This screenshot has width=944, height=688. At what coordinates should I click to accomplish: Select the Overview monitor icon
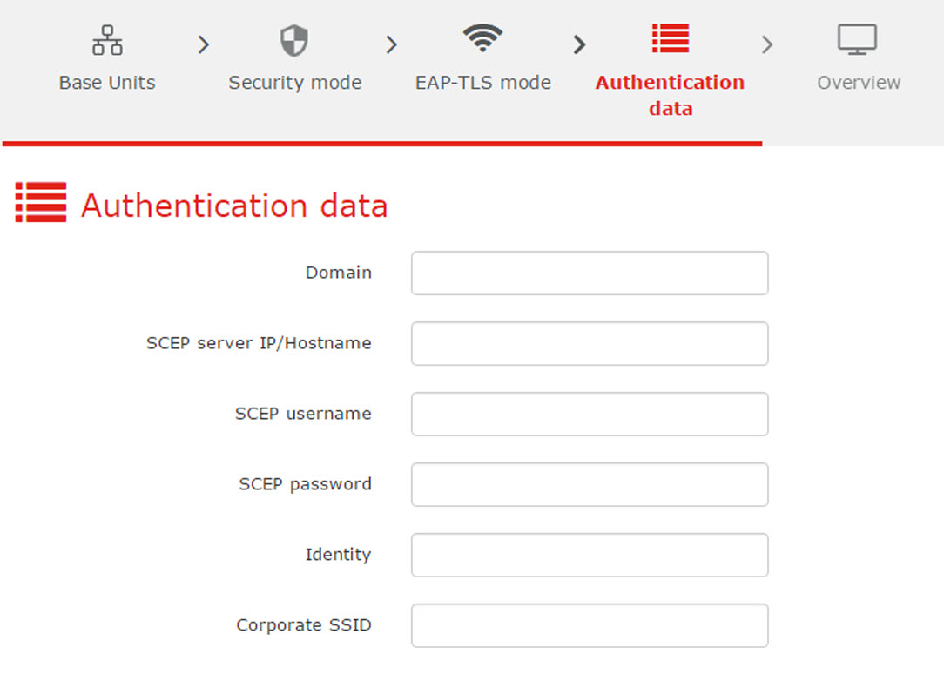857,40
